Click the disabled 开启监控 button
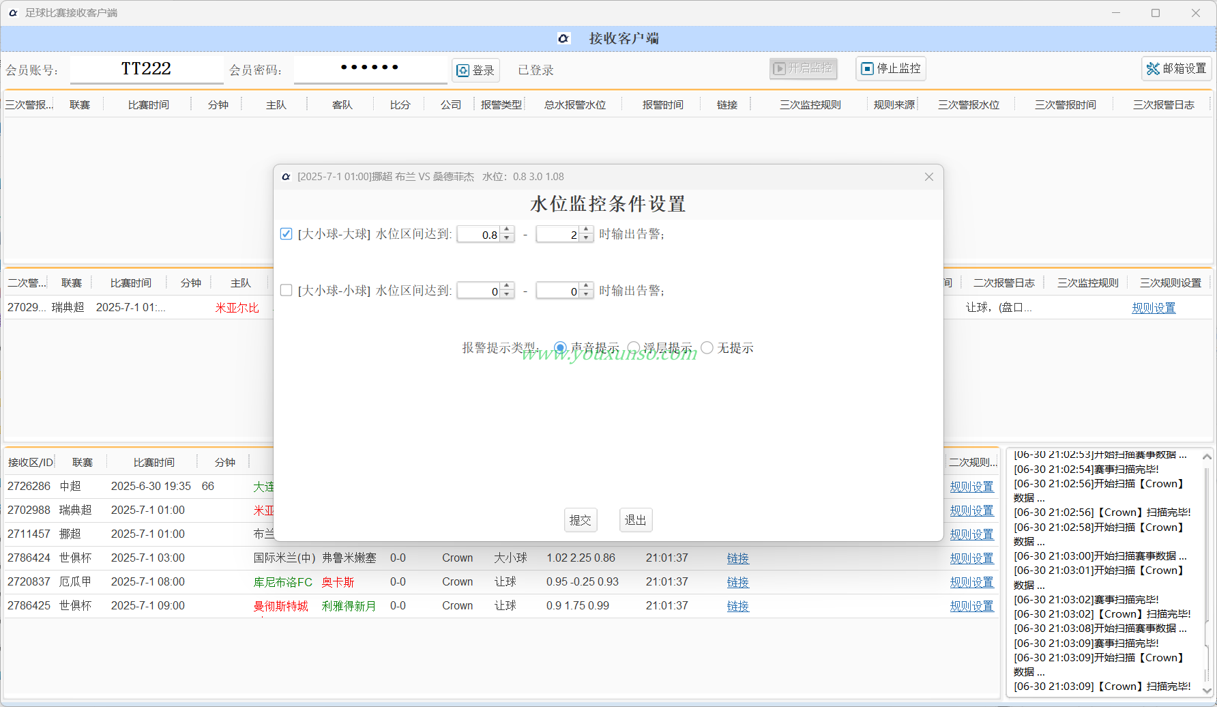 803,68
